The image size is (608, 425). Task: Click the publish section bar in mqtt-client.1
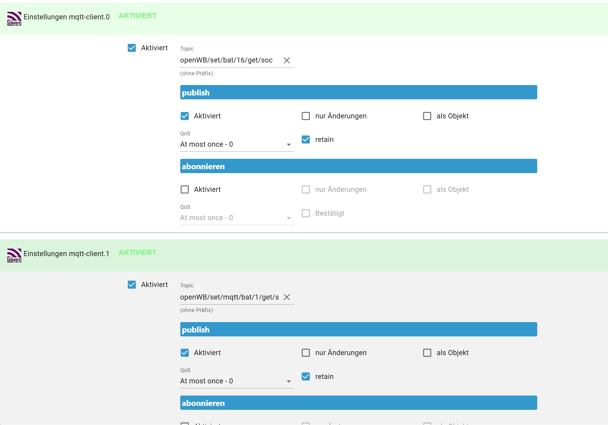(358, 330)
